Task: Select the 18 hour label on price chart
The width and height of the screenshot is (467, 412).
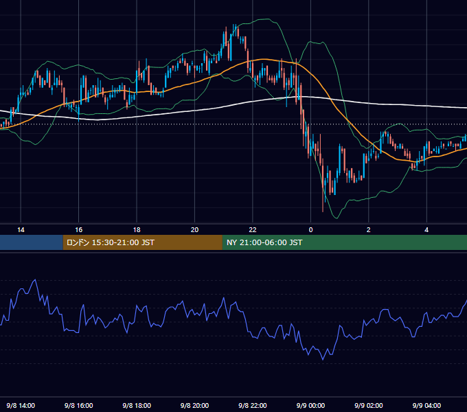Action: pos(137,230)
